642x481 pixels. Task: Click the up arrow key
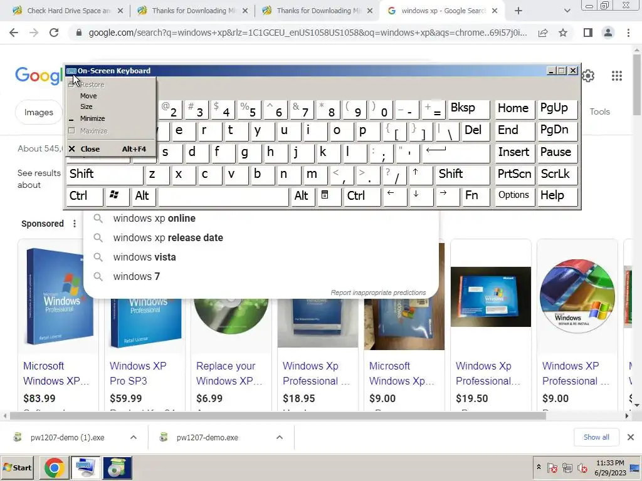coord(421,175)
